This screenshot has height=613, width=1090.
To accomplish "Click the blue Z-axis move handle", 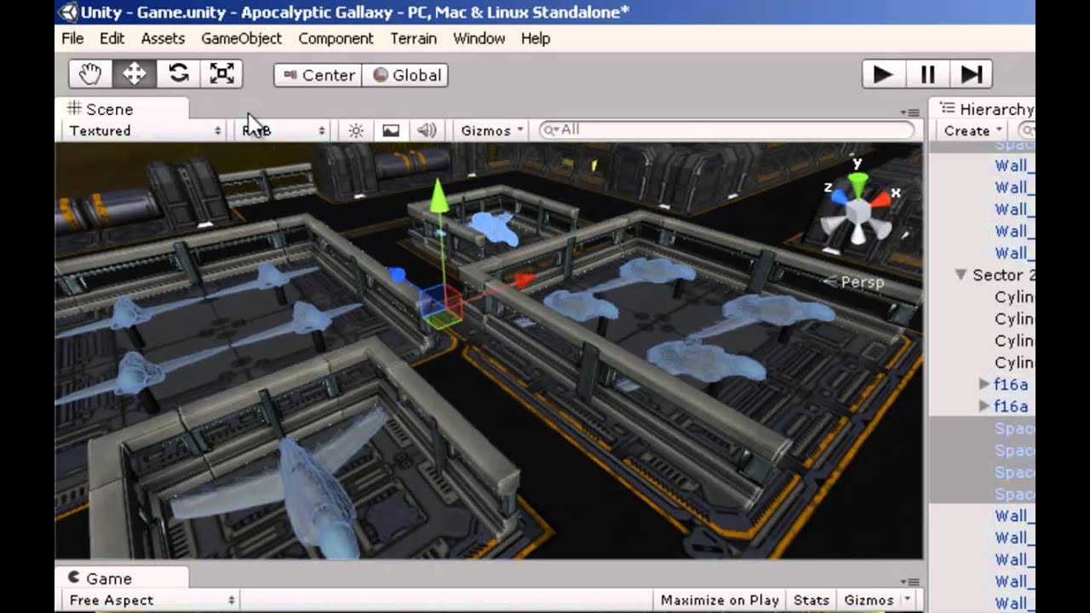I will (396, 274).
